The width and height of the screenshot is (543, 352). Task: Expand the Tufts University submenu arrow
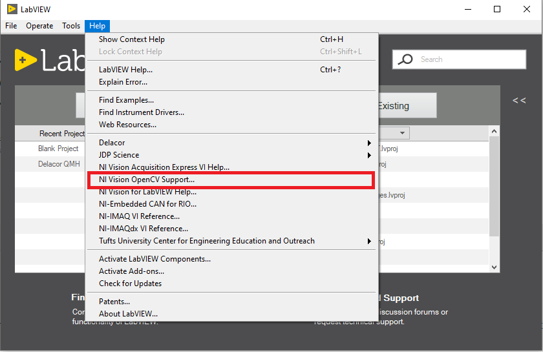[369, 242]
